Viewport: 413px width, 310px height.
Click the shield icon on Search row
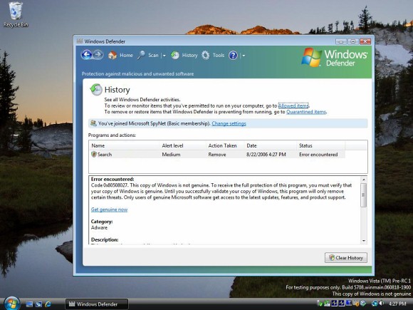tap(94, 154)
